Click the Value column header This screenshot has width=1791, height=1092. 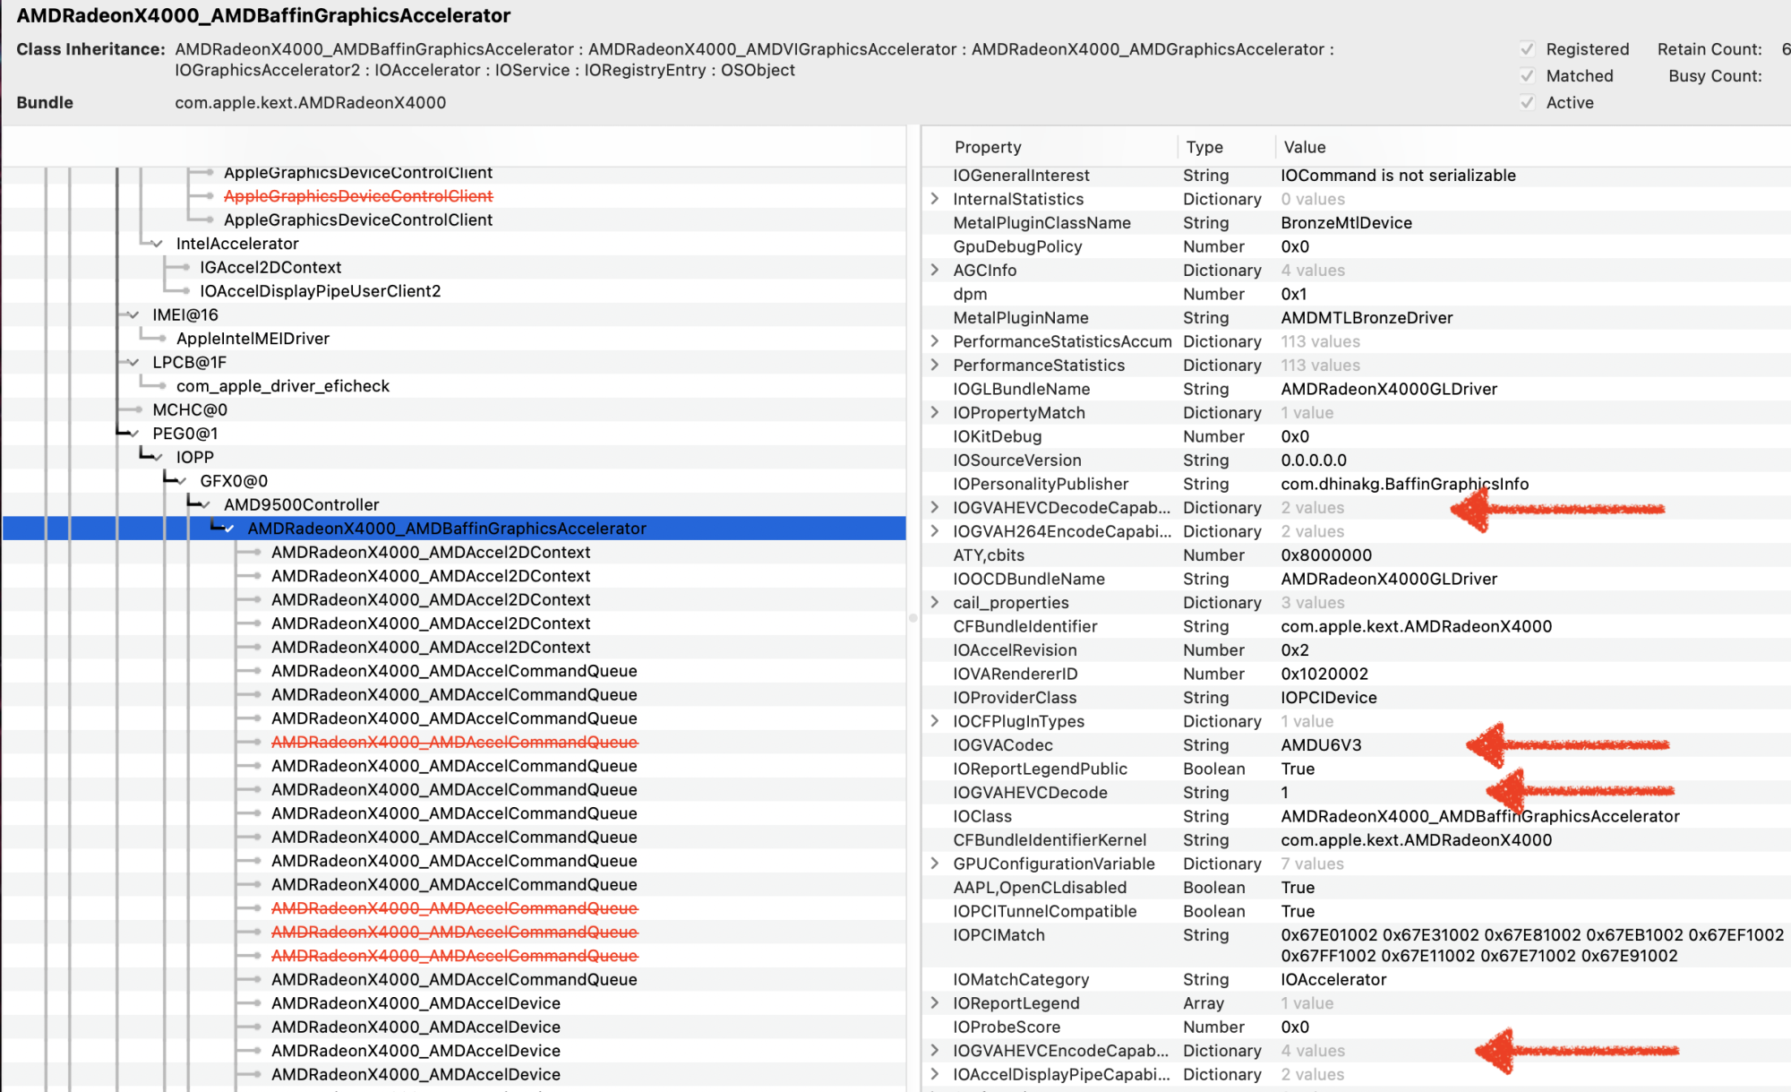1304,147
